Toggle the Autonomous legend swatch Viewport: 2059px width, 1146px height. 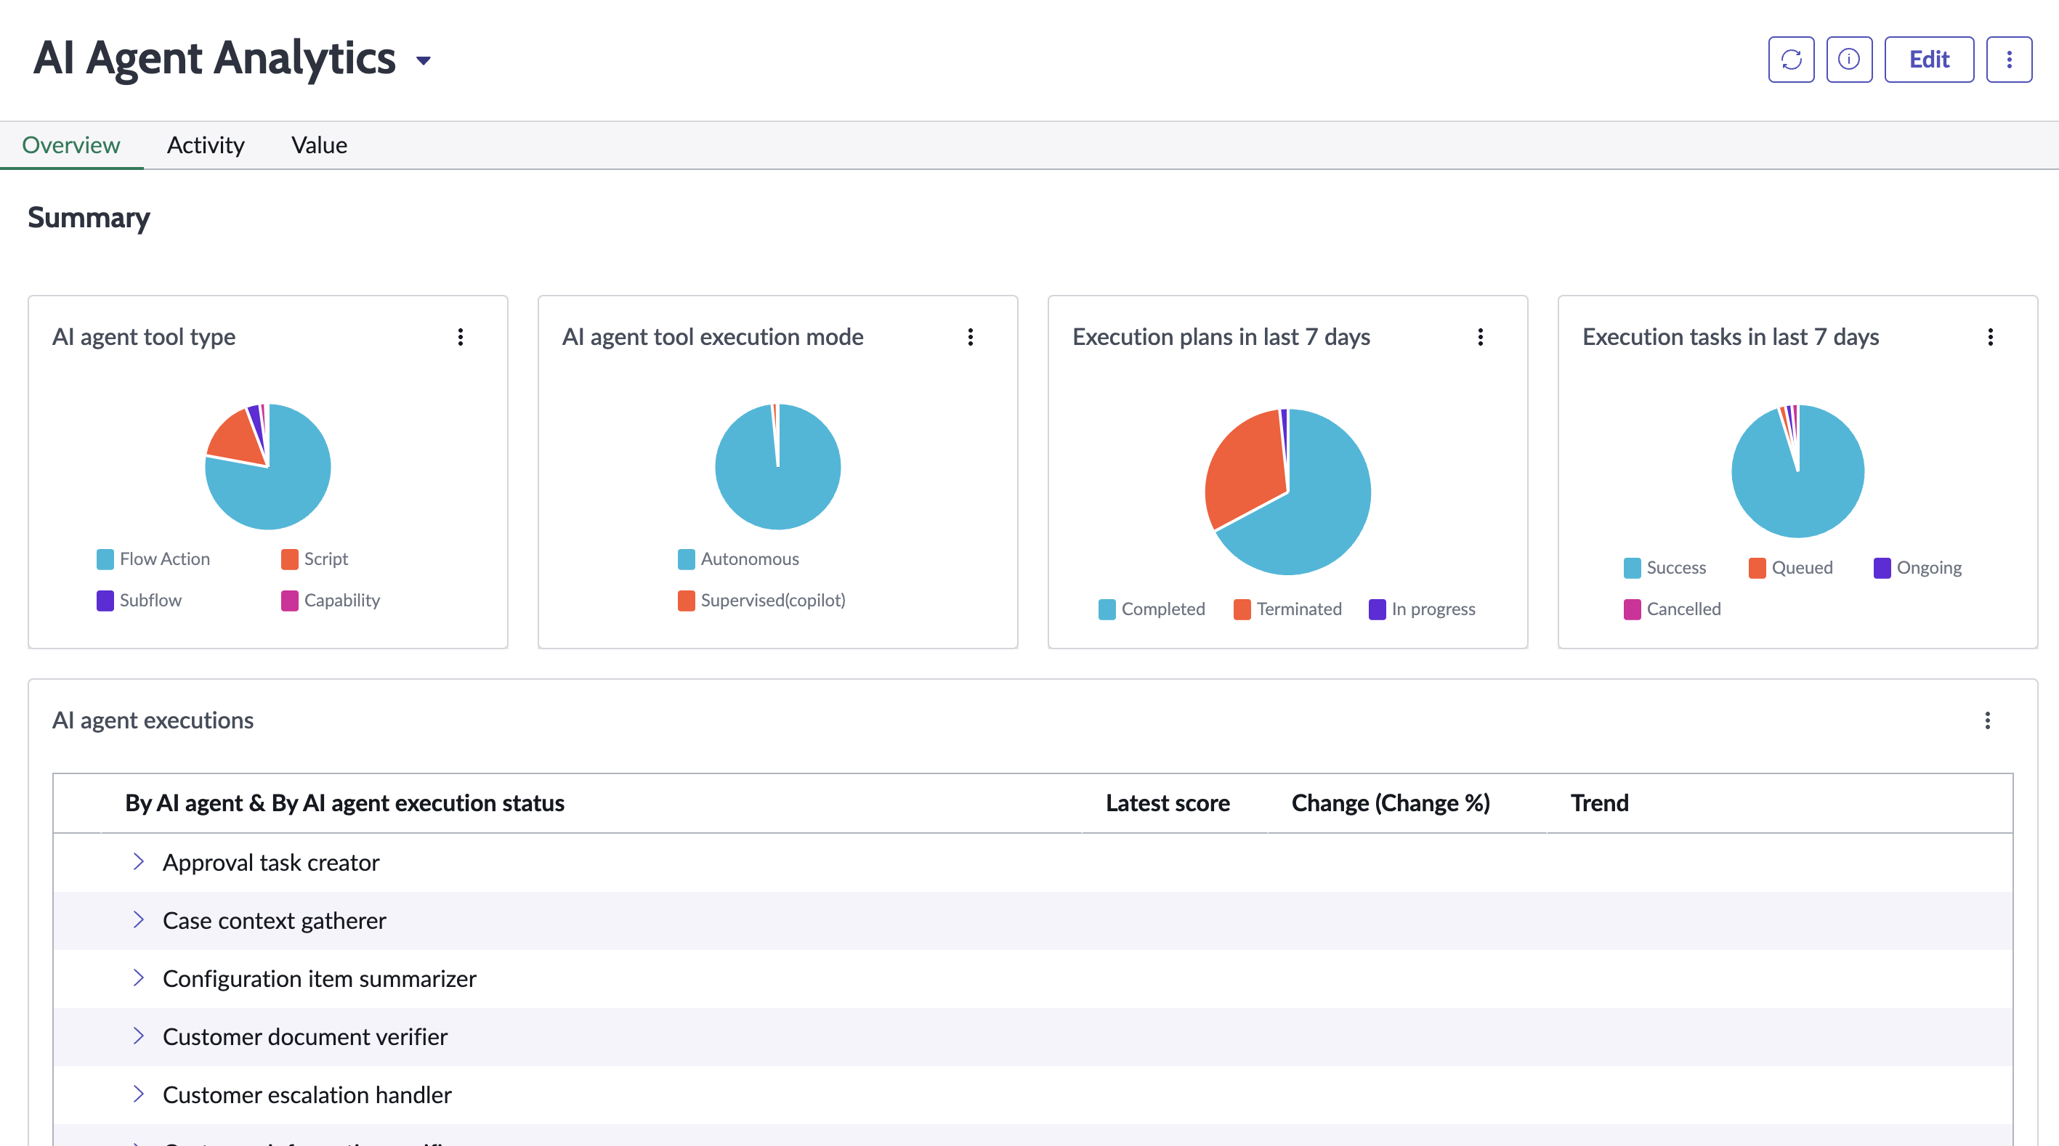687,559
